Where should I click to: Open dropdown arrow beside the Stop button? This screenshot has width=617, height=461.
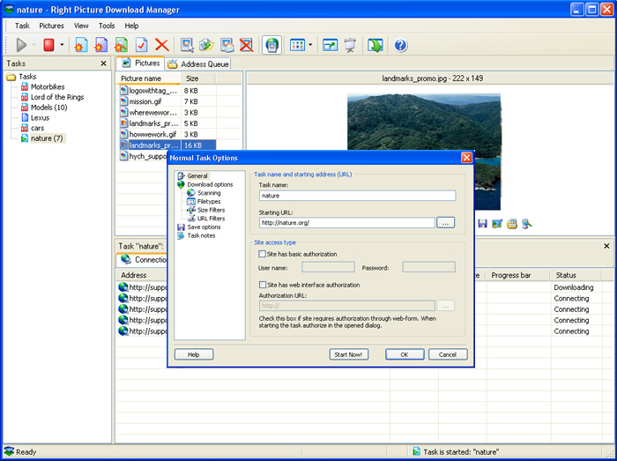coord(63,45)
